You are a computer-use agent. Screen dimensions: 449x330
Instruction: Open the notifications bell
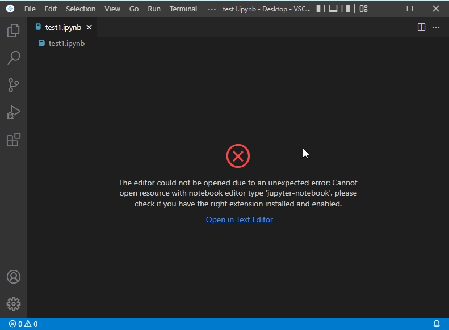tap(437, 324)
